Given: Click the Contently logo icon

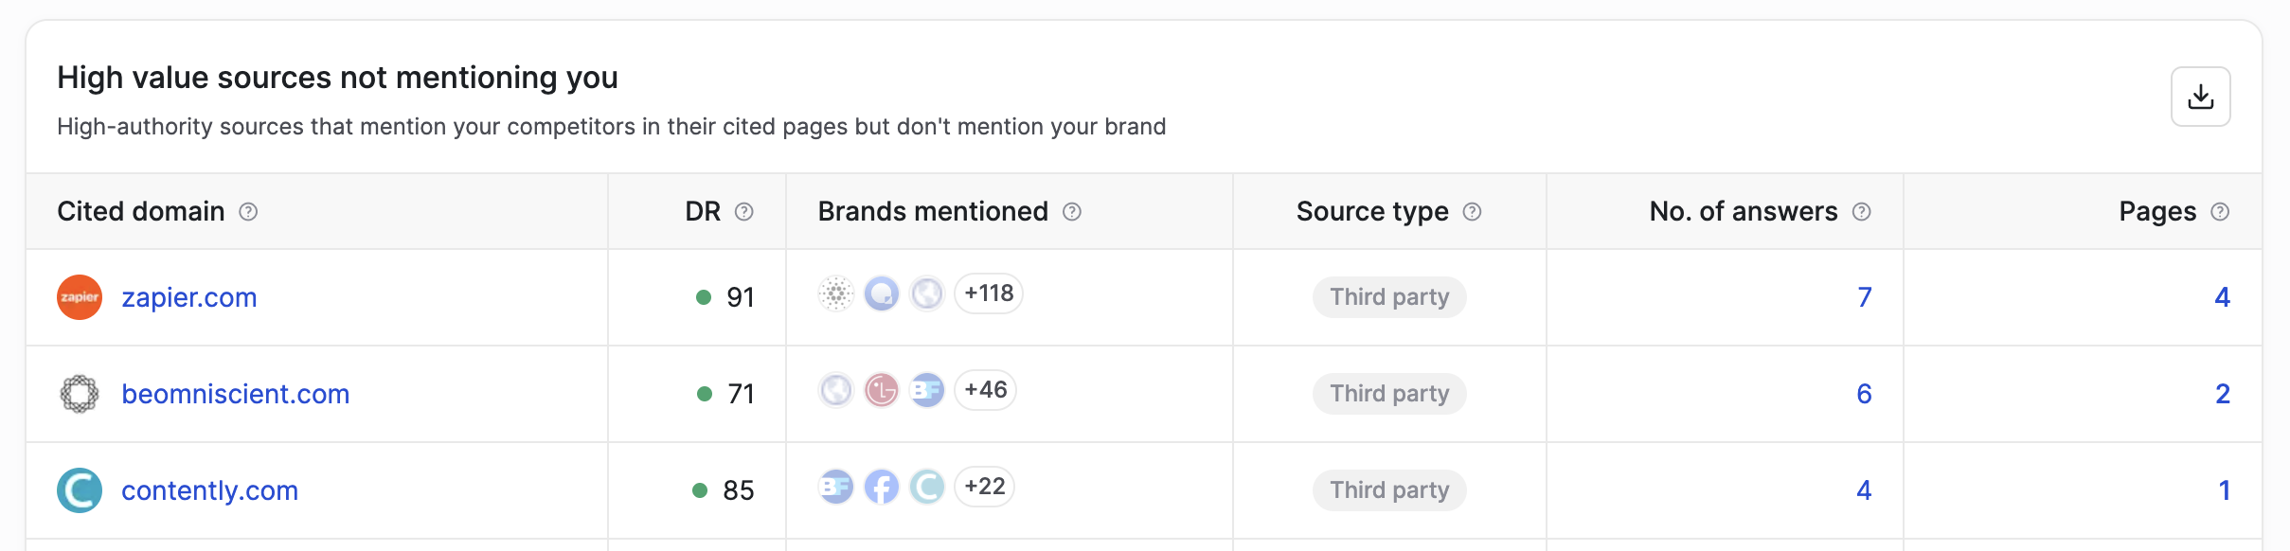Looking at the screenshot, I should pyautogui.click(x=80, y=490).
